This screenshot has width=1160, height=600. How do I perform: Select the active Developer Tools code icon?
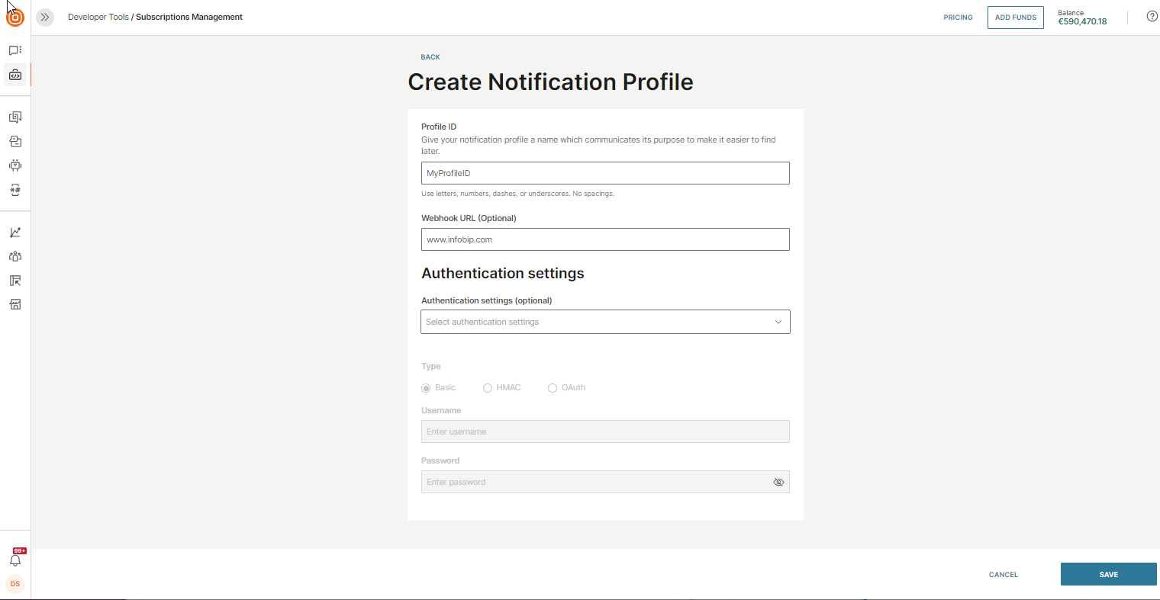pyautogui.click(x=15, y=75)
